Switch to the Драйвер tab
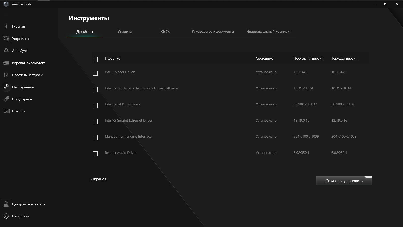This screenshot has width=403, height=227. [85, 32]
